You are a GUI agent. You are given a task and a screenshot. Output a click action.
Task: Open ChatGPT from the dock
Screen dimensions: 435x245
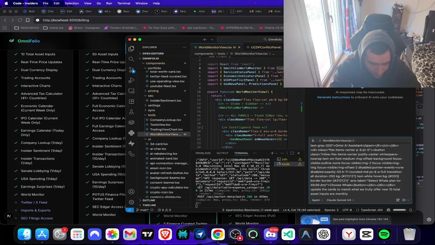point(324,234)
